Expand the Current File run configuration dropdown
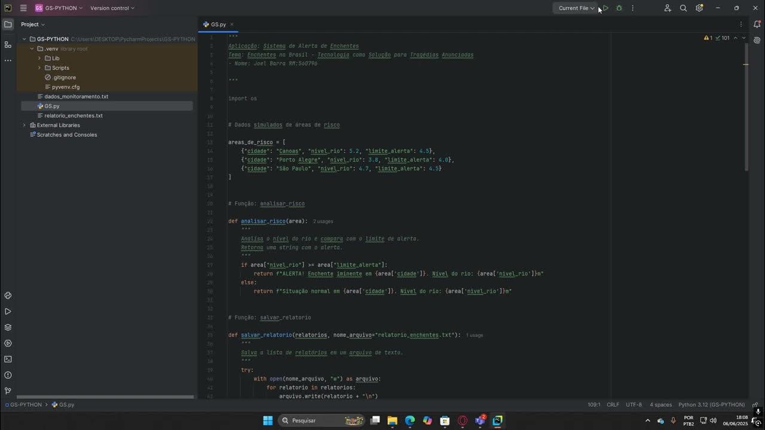 point(576,8)
